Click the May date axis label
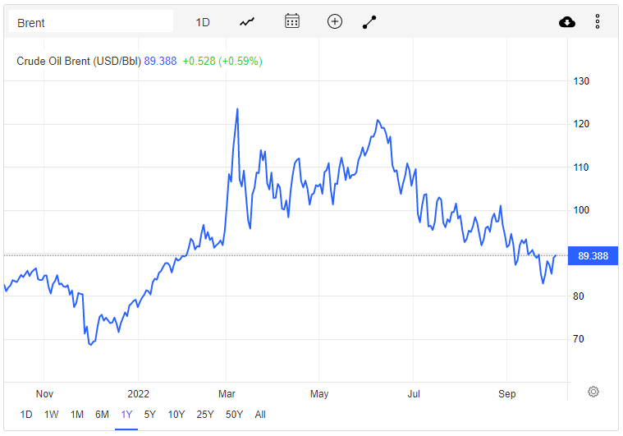The image size is (623, 436). [319, 394]
